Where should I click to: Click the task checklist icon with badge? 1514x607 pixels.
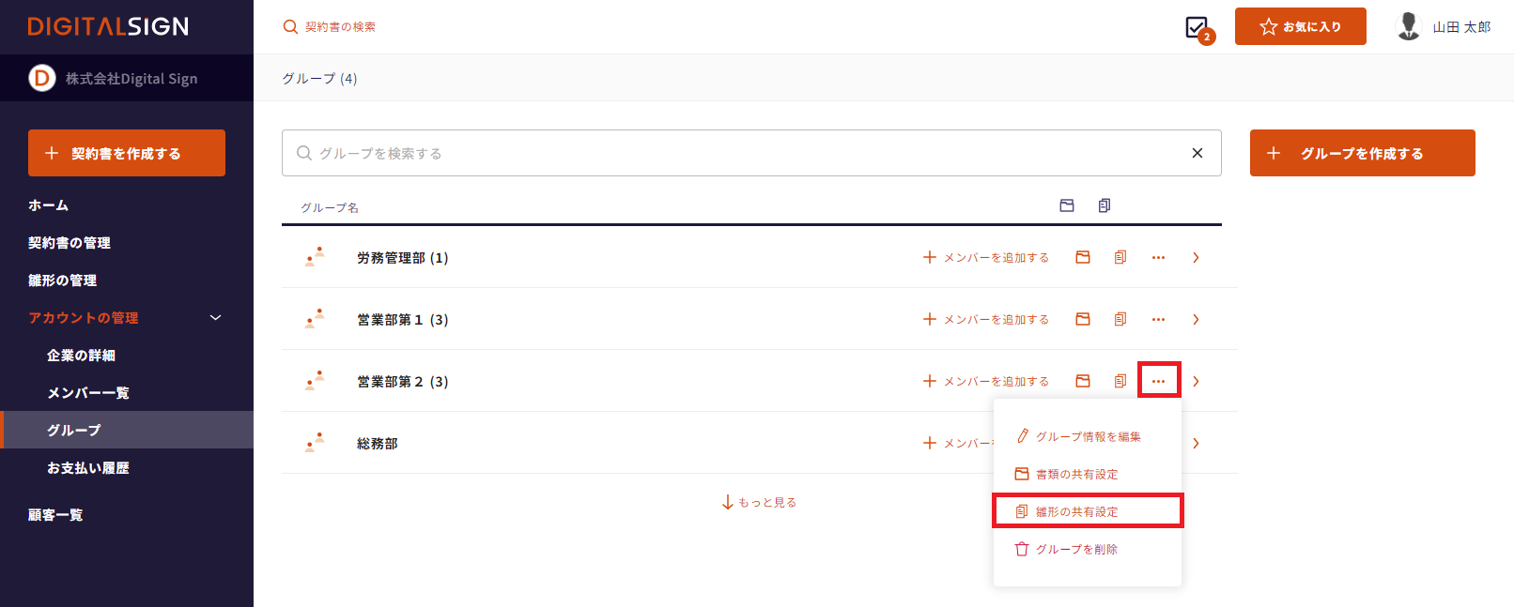pos(1197,28)
